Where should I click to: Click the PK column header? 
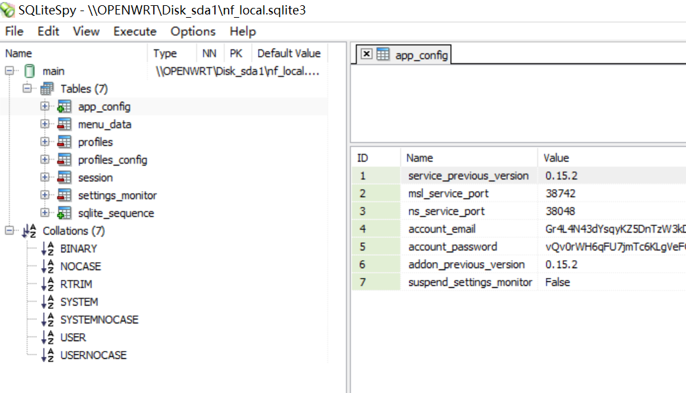(237, 53)
